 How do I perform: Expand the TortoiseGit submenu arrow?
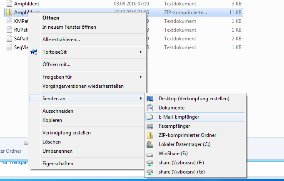click(x=141, y=52)
